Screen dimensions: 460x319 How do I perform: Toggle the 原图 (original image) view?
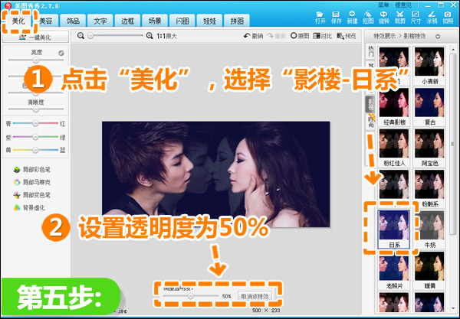coord(299,36)
